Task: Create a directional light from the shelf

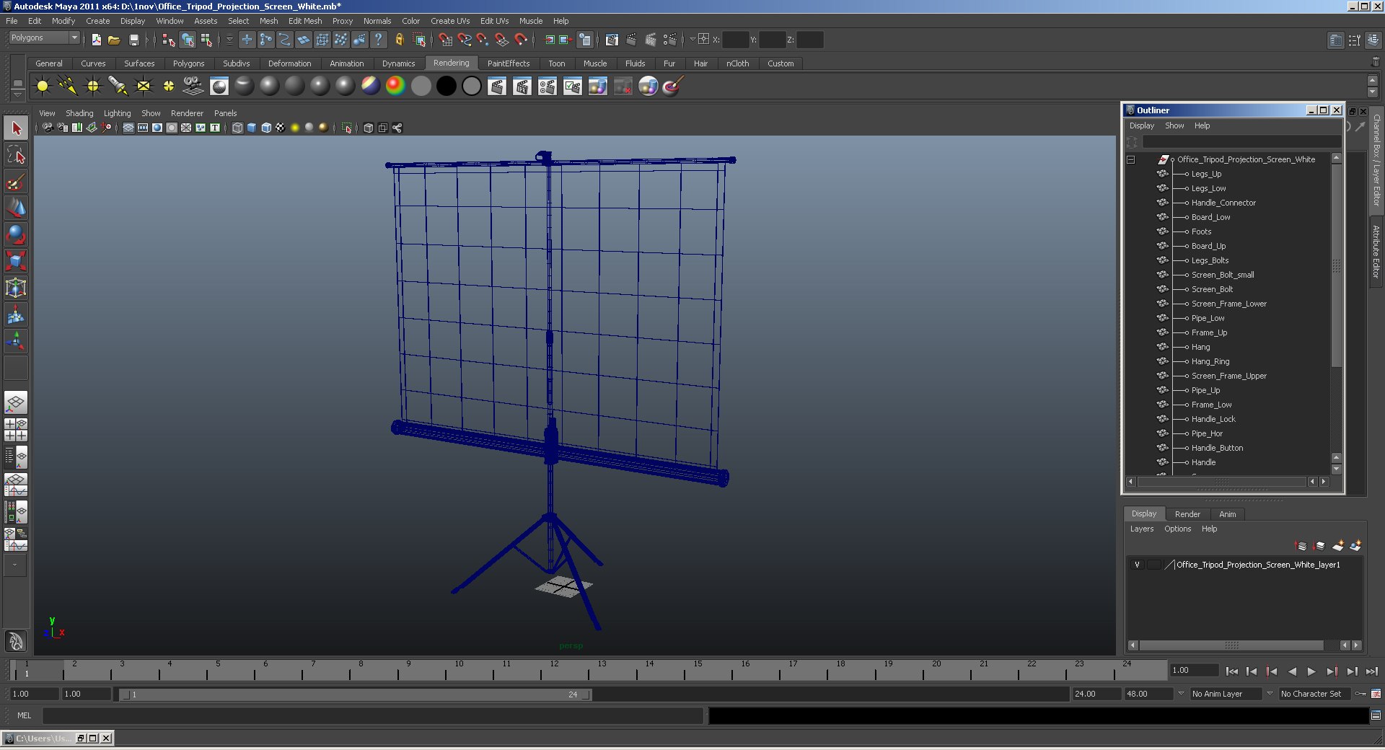Action: 68,87
